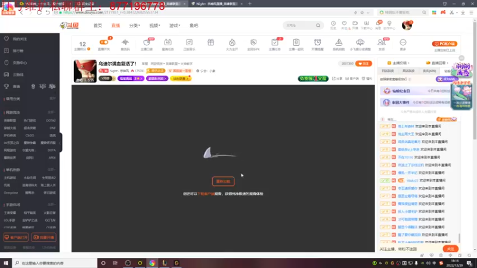
Task: Click the Douyu logo
Action: click(69, 26)
